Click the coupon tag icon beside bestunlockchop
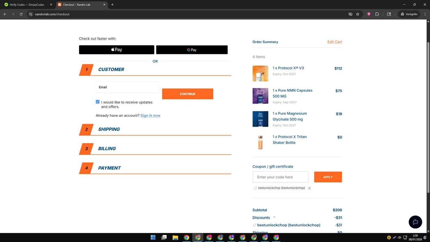Viewport: 430px width, 242px height. tap(255, 188)
